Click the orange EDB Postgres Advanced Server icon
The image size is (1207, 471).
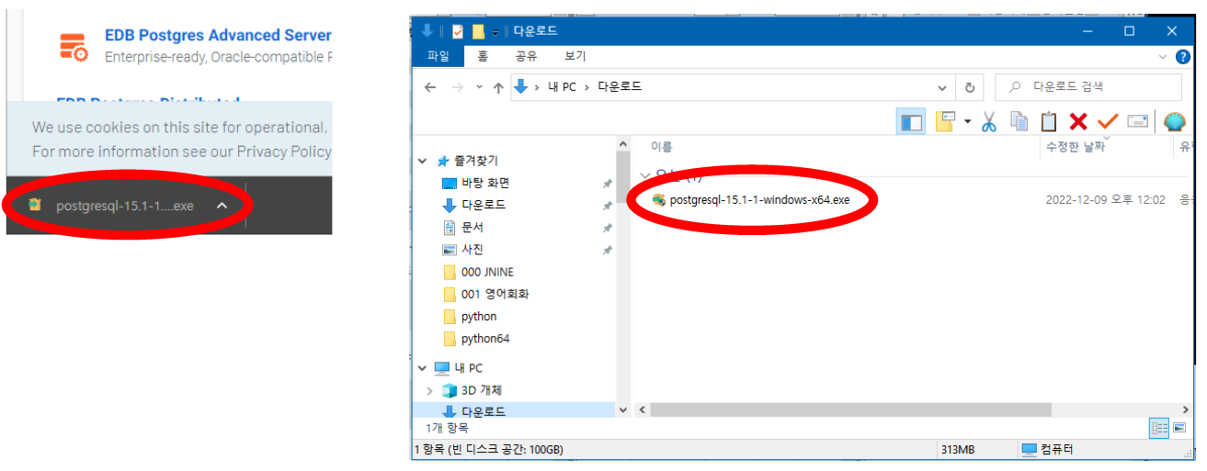(x=73, y=47)
